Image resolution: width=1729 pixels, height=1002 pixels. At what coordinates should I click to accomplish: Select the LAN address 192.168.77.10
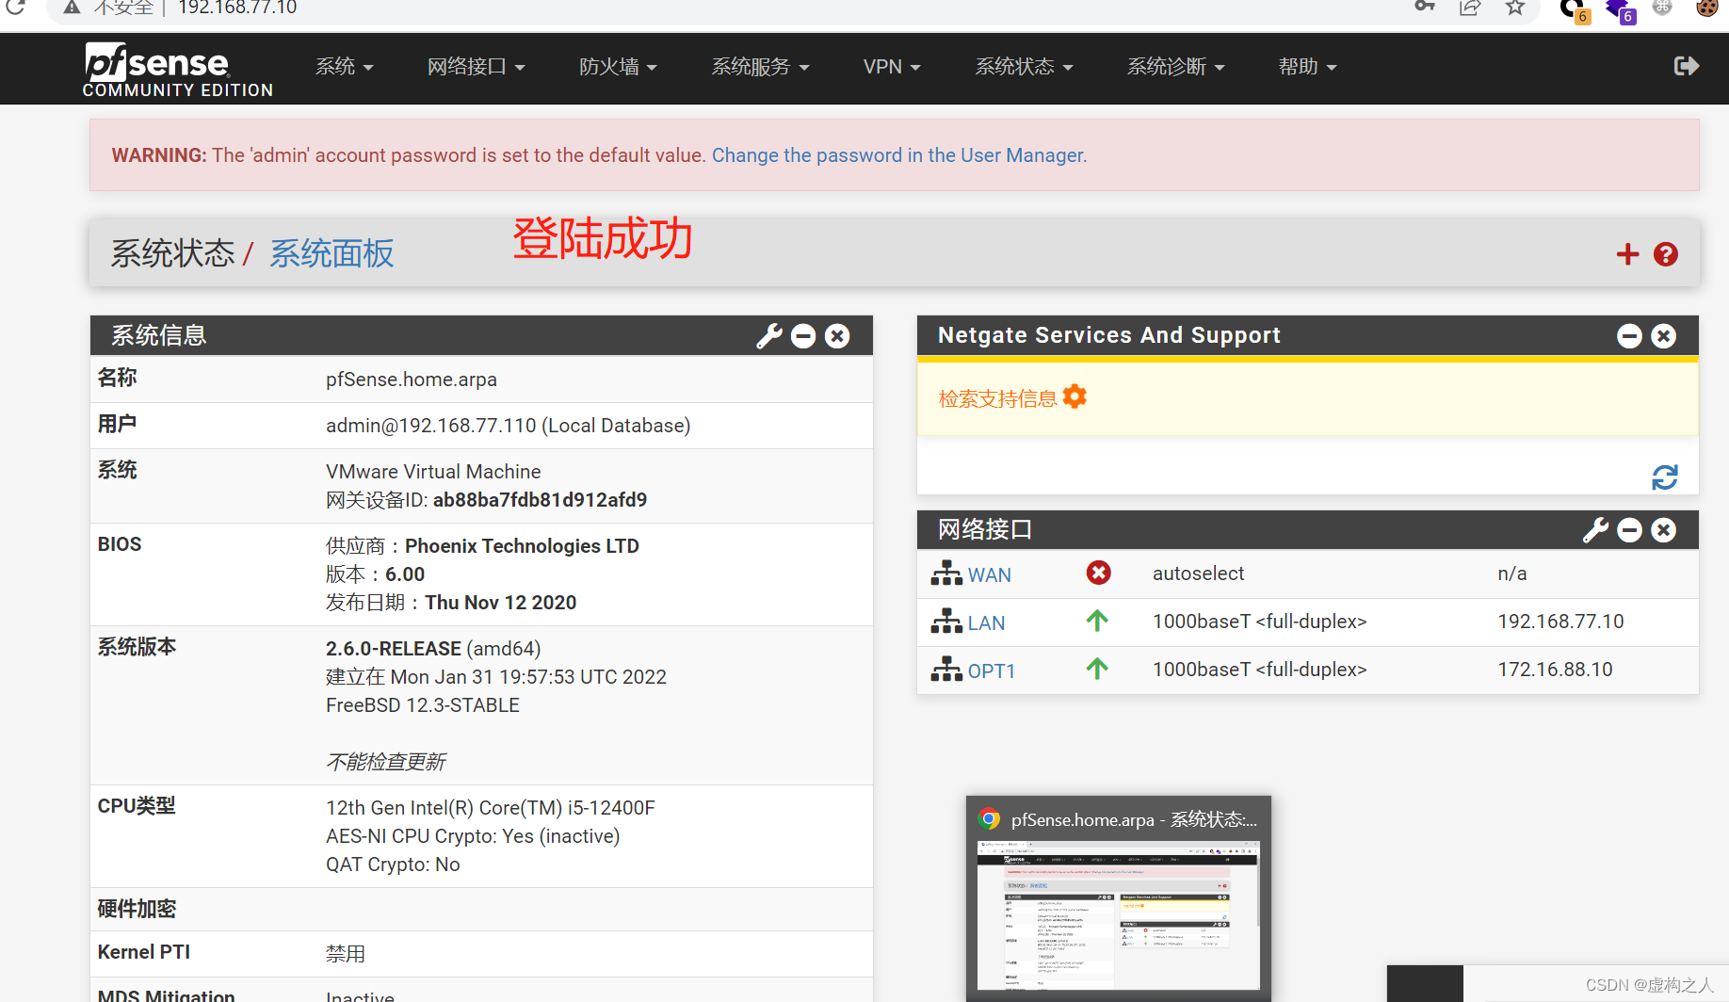[x=1560, y=622]
